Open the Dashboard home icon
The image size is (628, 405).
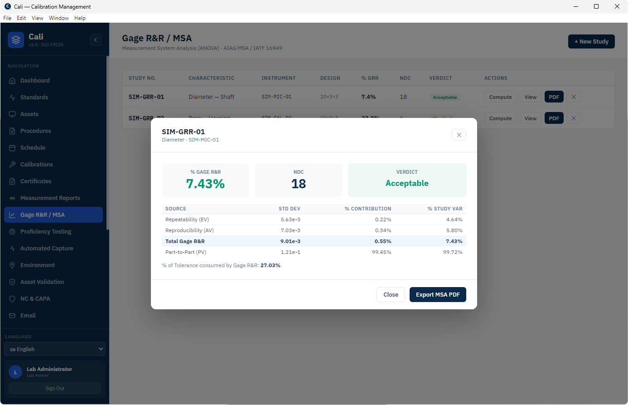click(x=12, y=81)
